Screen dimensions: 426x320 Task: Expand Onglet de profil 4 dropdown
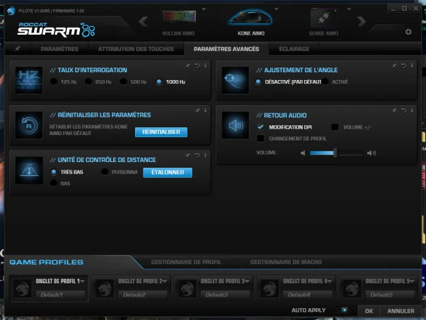pyautogui.click(x=330, y=281)
